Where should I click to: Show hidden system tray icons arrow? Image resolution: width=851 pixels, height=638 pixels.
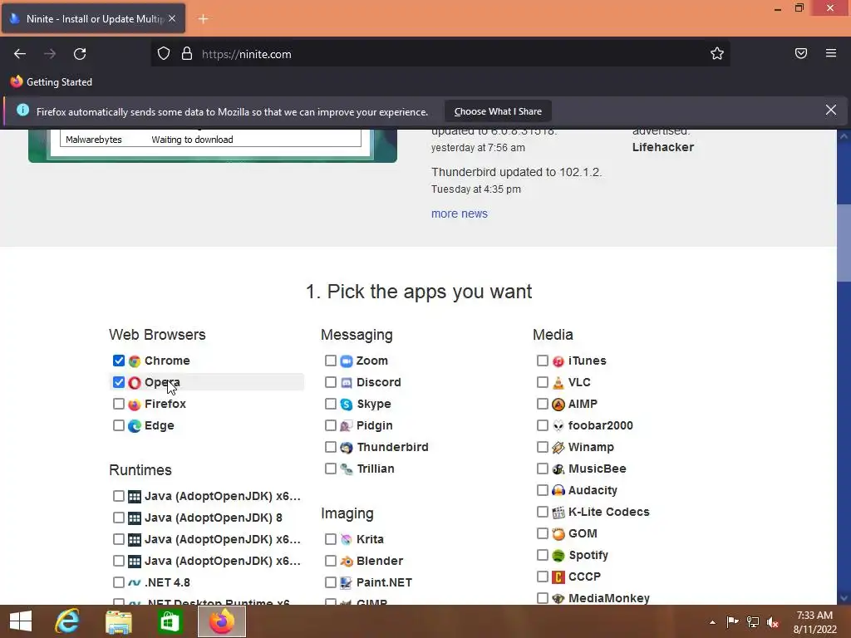[x=712, y=622]
